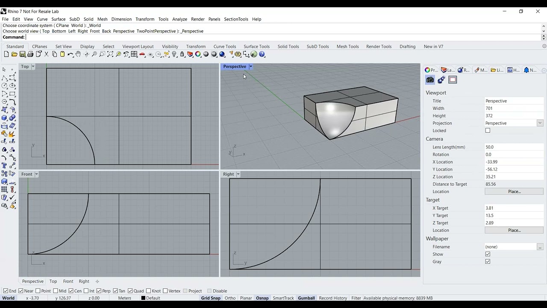
Task: Open the Top viewport dropdown arrow
Action: pyautogui.click(x=33, y=66)
